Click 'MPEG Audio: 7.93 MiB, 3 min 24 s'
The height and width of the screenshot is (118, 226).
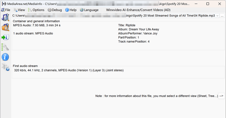click(x=37, y=25)
